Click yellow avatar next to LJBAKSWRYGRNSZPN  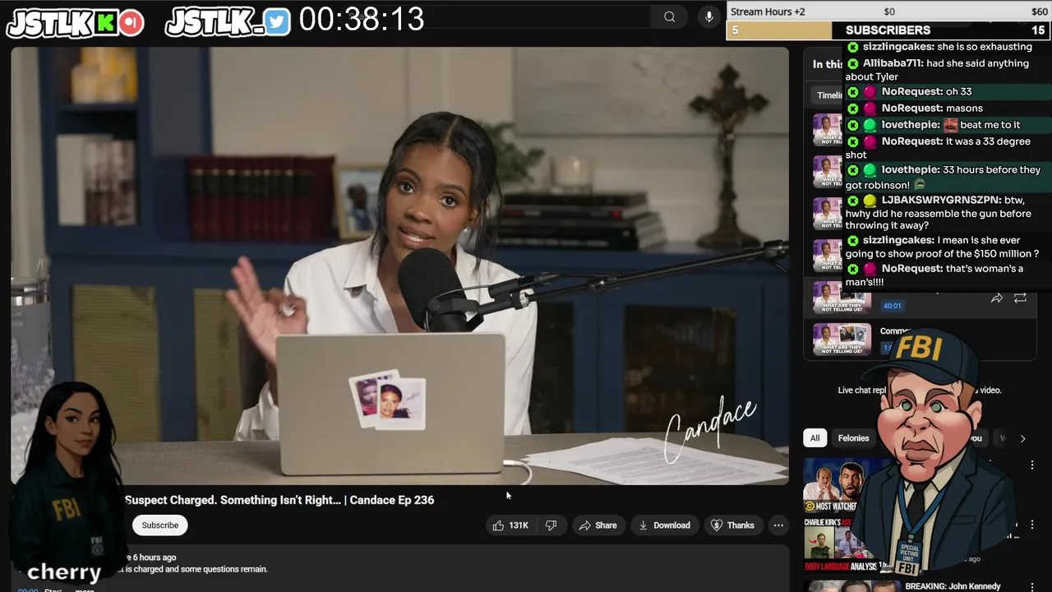pyautogui.click(x=870, y=201)
